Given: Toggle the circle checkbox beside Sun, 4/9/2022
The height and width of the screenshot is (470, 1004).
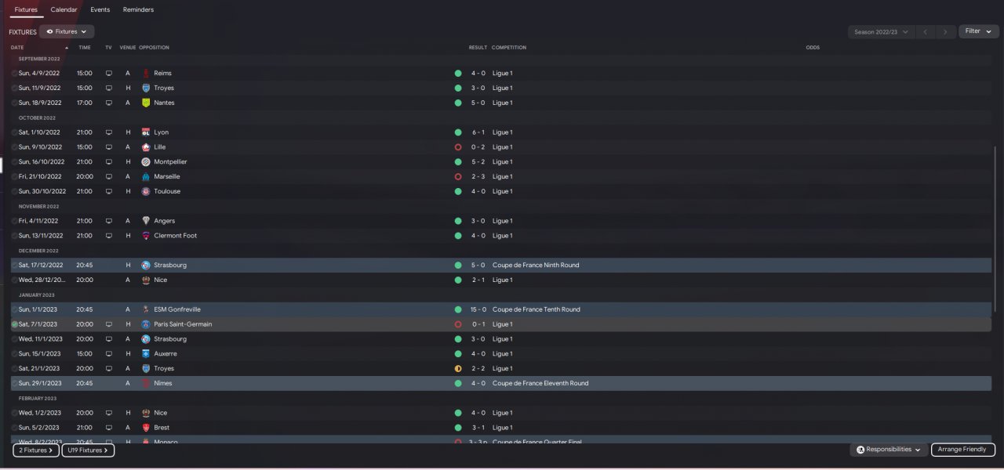Looking at the screenshot, I should pyautogui.click(x=14, y=73).
